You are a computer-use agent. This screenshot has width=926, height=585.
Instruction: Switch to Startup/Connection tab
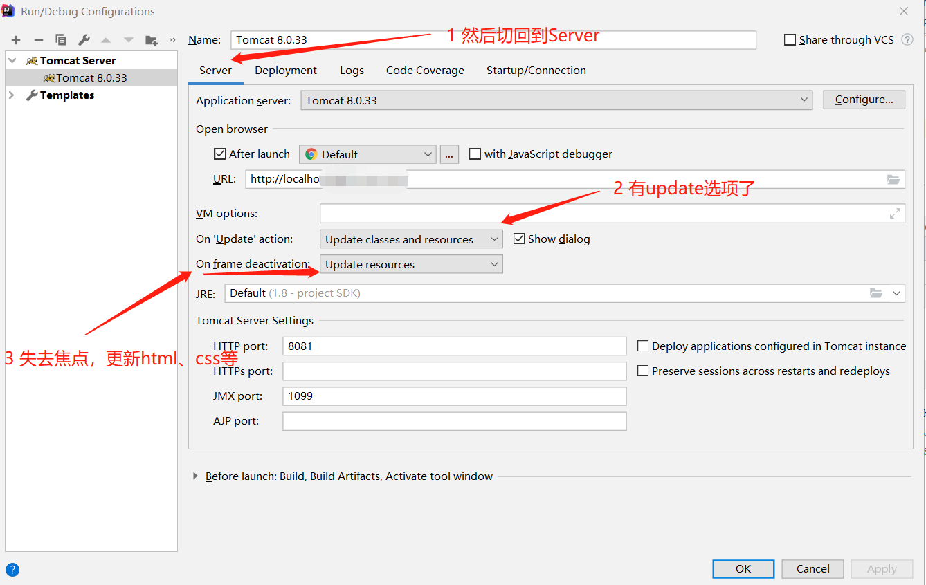[x=536, y=71]
